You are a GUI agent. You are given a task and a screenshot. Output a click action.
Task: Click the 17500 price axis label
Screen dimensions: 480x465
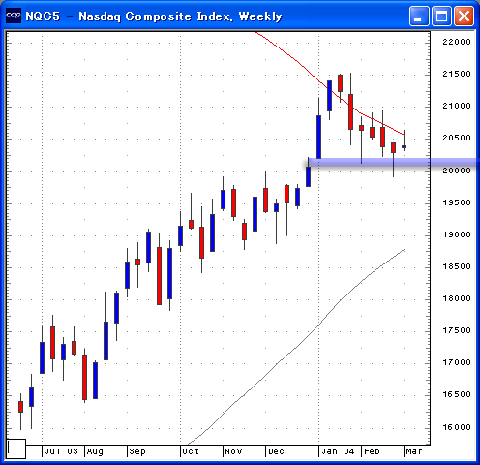[x=457, y=330]
